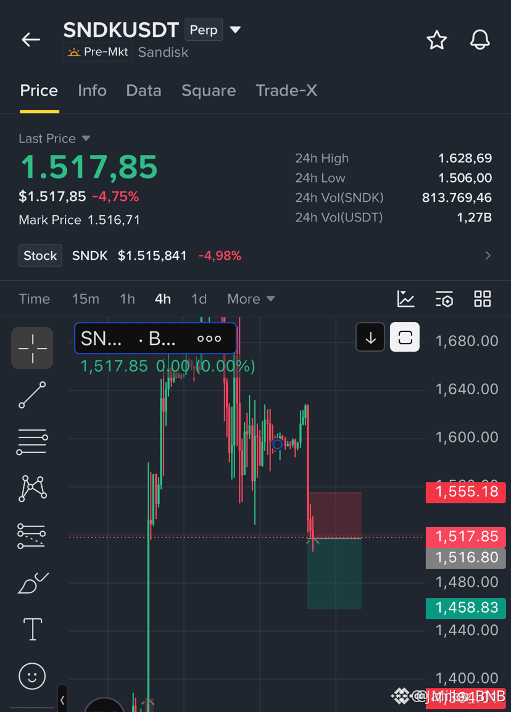Select the trend line drawing tool

(x=32, y=395)
